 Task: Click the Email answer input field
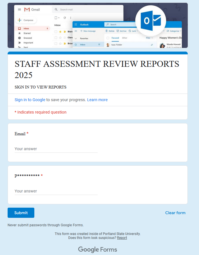pos(56,149)
